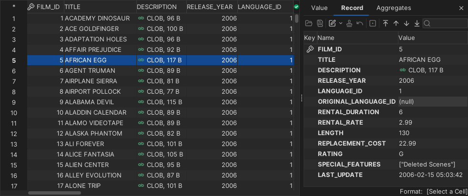468x196 pixels.
Task: Go to previous record up arrow
Action: pyautogui.click(x=396, y=23)
